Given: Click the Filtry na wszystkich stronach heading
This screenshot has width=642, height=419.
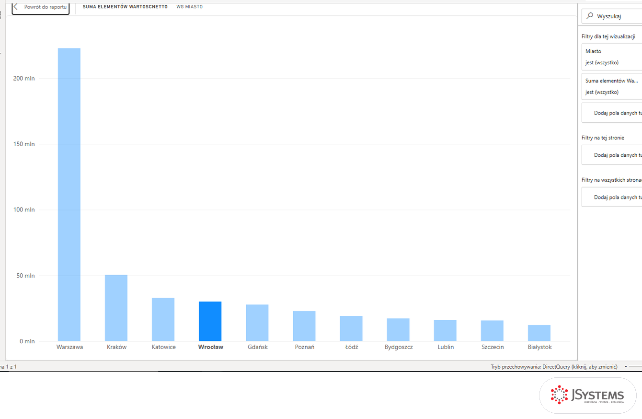Looking at the screenshot, I should point(612,180).
